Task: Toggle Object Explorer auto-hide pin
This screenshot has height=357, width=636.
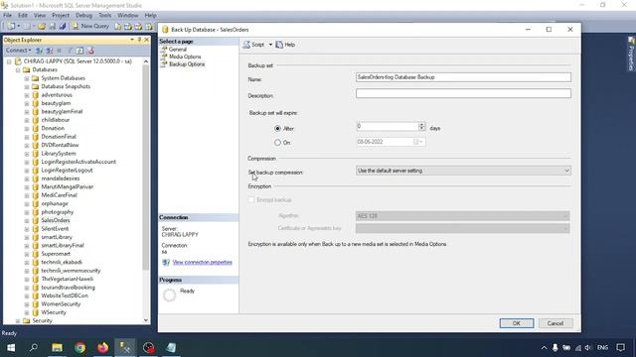Action: 139,40
